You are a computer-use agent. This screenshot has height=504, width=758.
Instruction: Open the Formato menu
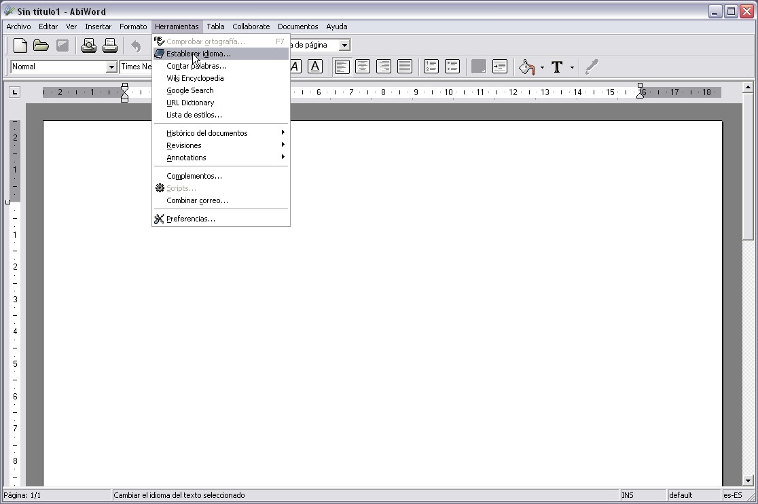click(133, 26)
